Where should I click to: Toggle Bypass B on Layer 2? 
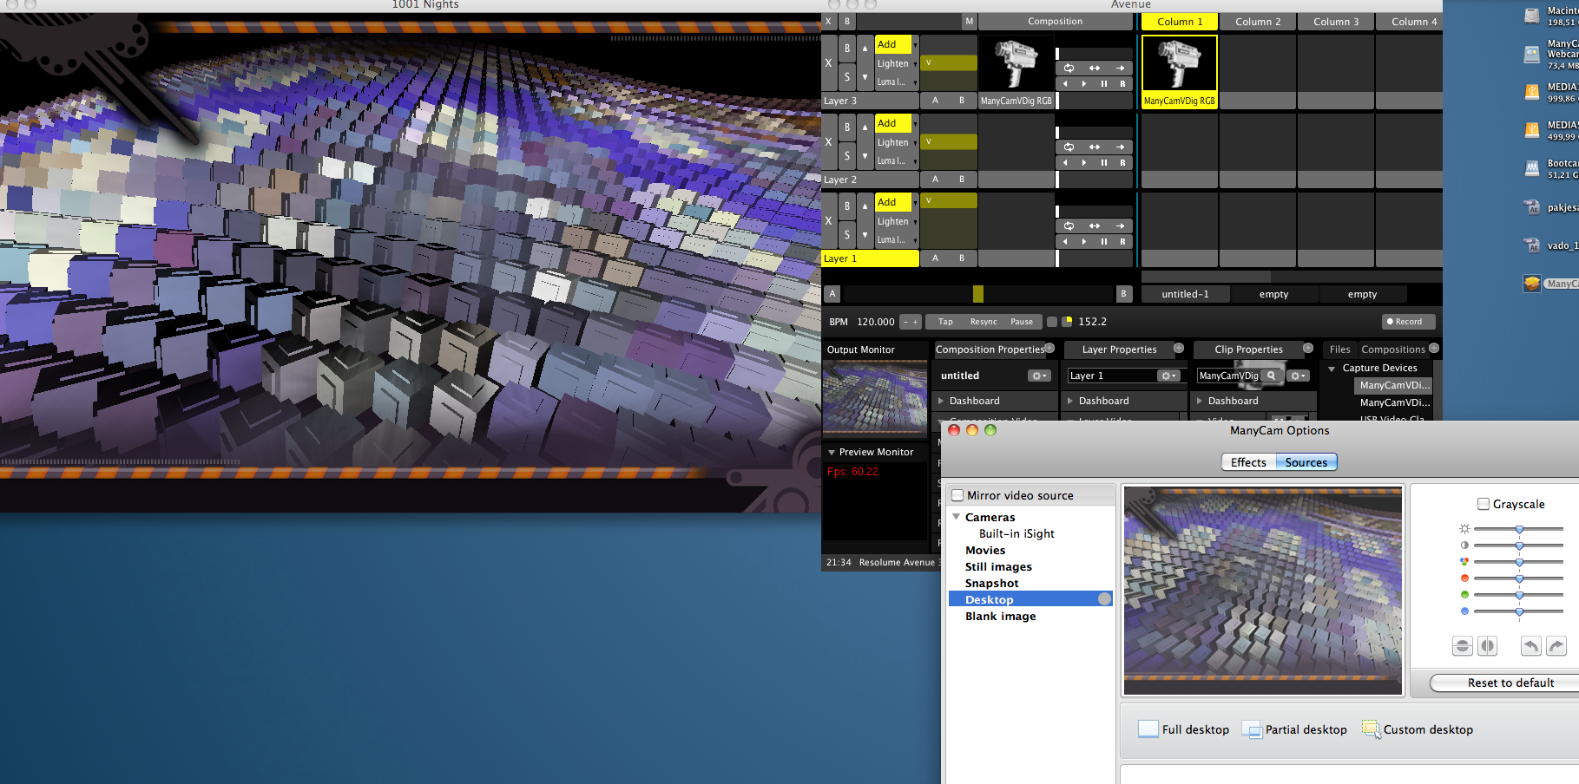click(847, 127)
